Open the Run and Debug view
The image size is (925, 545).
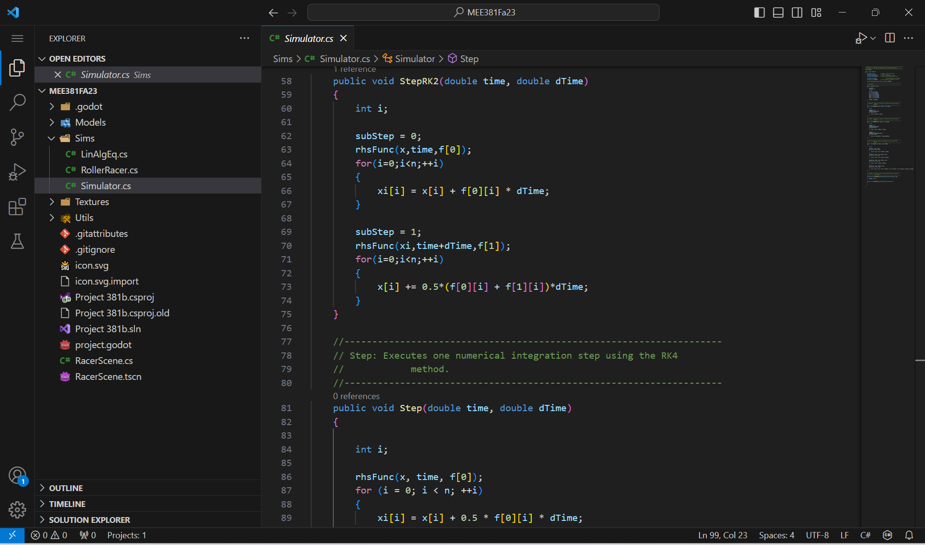pos(17,172)
